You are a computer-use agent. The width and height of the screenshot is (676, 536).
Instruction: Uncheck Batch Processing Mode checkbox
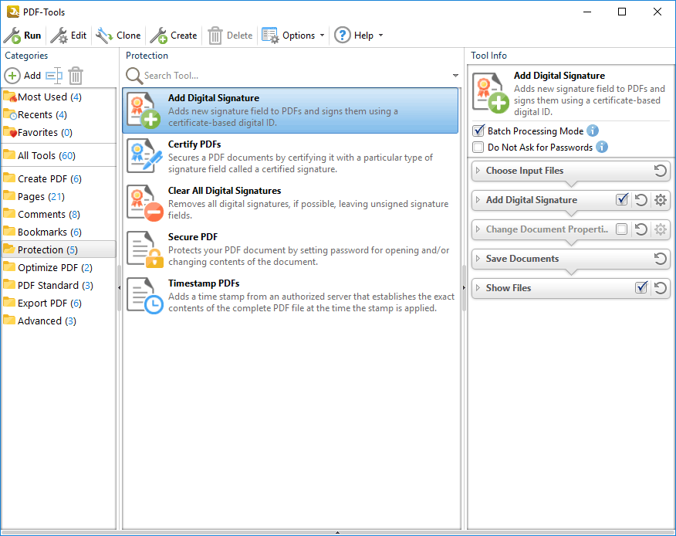[x=478, y=131]
